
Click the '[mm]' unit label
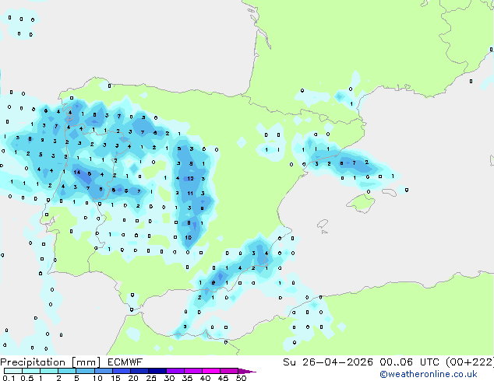[x=86, y=362]
